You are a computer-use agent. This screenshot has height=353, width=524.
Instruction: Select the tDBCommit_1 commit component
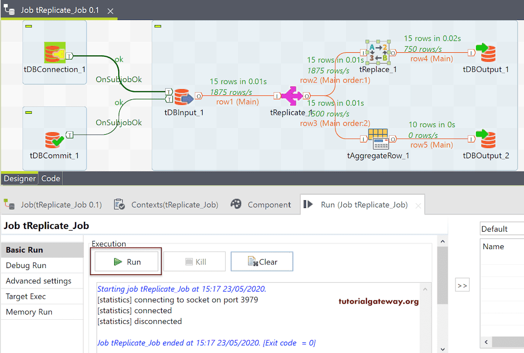coord(54,138)
